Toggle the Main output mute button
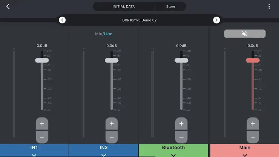This screenshot has width=279, height=157. click(245, 34)
